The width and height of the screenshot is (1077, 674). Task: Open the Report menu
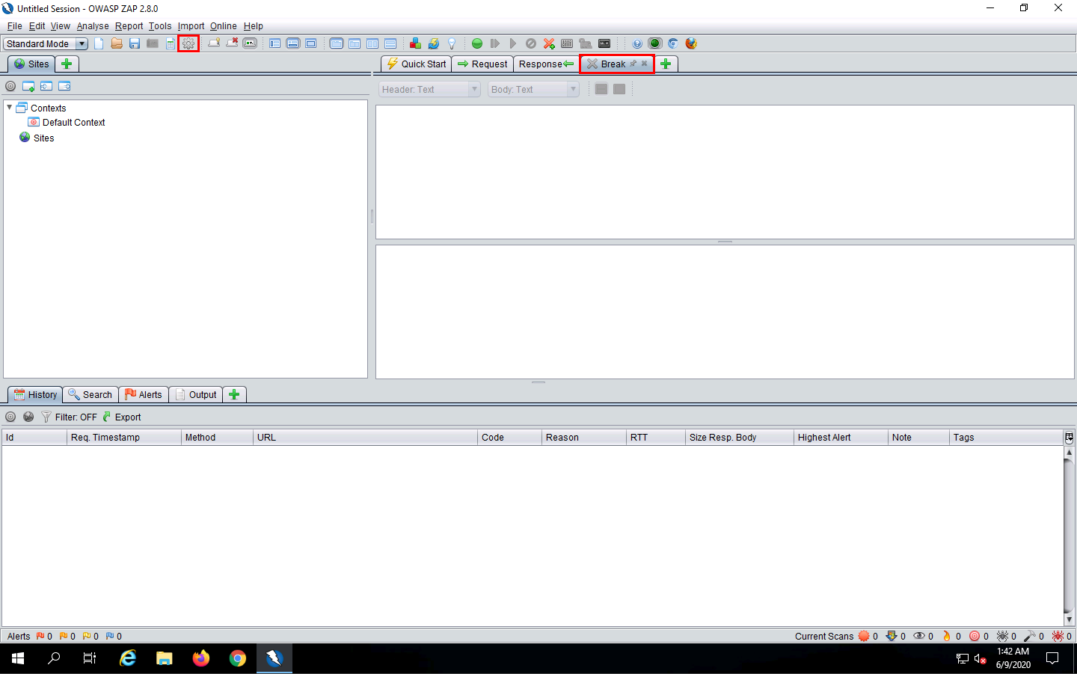click(x=129, y=25)
